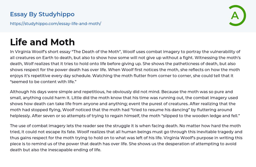This screenshot has height=167, width=256.
Task: Click the "Essay By Studyhippo" header text
Action: [x=42, y=14]
